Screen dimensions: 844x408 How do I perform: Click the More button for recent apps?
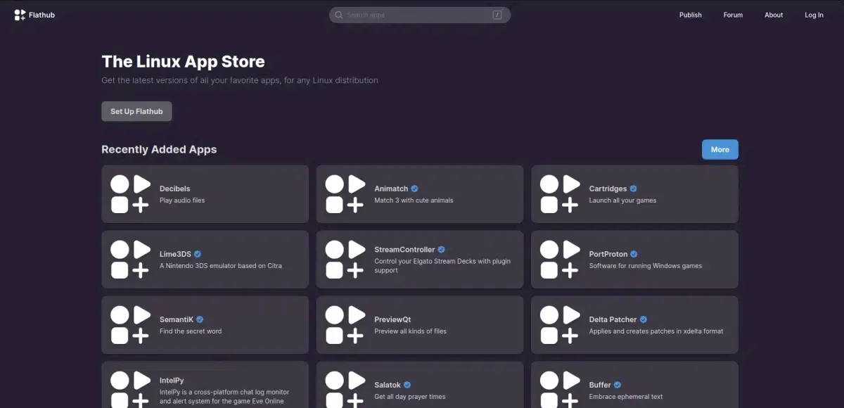point(720,149)
